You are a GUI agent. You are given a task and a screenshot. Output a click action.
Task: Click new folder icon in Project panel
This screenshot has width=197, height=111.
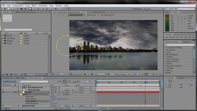[x=7, y=75]
